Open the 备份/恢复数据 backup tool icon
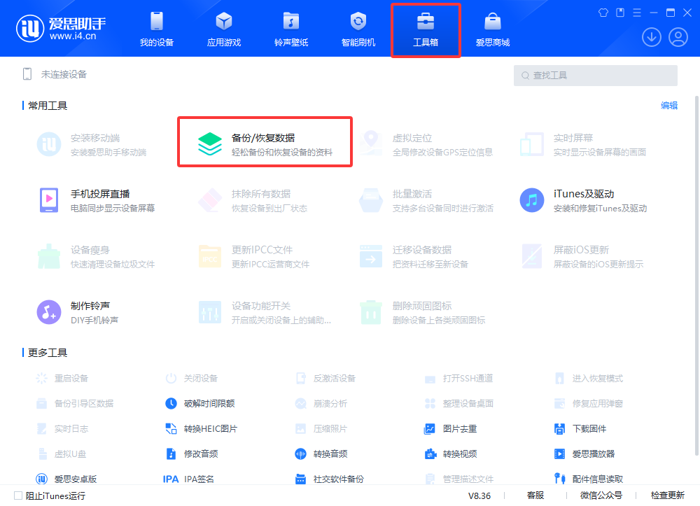The image size is (700, 506). (x=209, y=144)
